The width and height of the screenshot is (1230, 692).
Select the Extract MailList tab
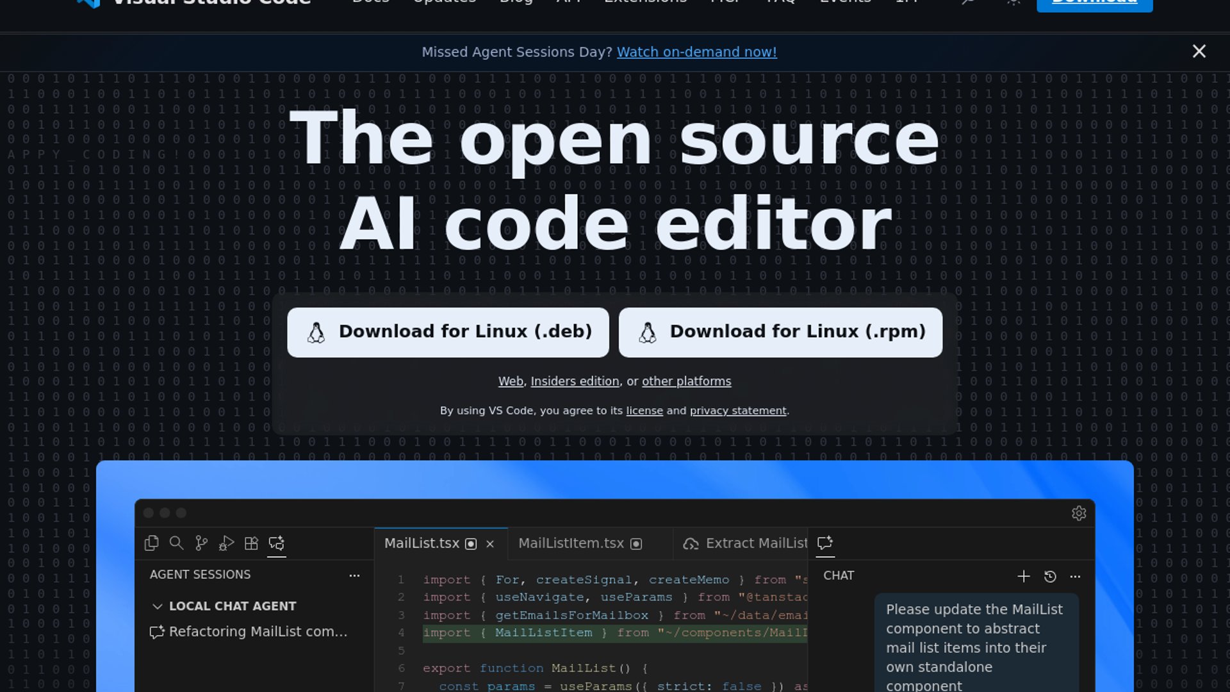(x=746, y=543)
